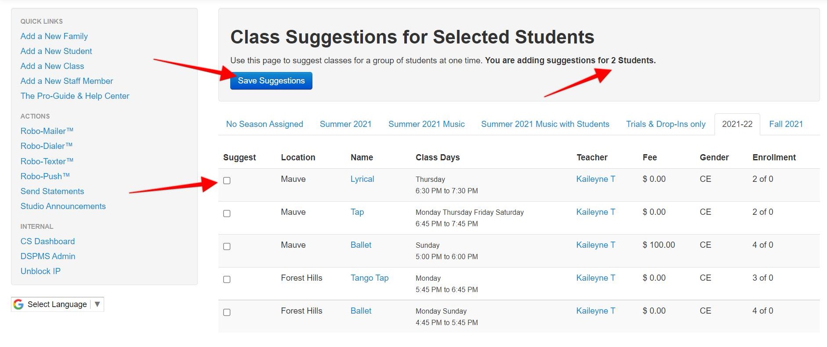Switch to the Summer 2021 tab
Image resolution: width=827 pixels, height=347 pixels.
345,124
